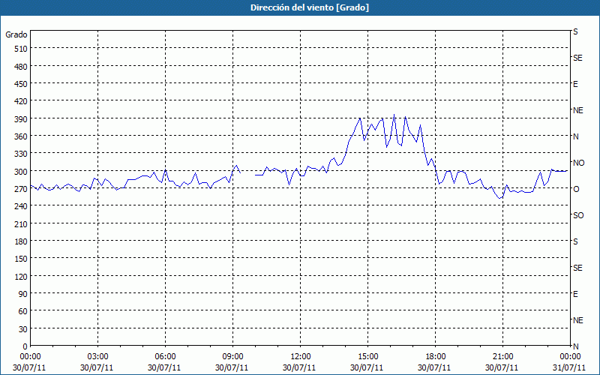Select the 15:00 time axis label
600x375 pixels.
367,357
